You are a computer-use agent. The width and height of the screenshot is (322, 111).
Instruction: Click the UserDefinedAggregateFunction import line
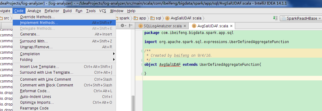tap(217, 42)
